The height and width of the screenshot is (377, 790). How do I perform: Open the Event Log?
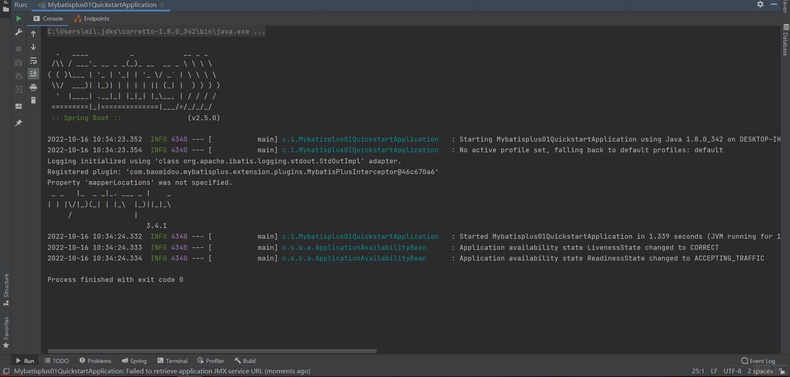758,361
